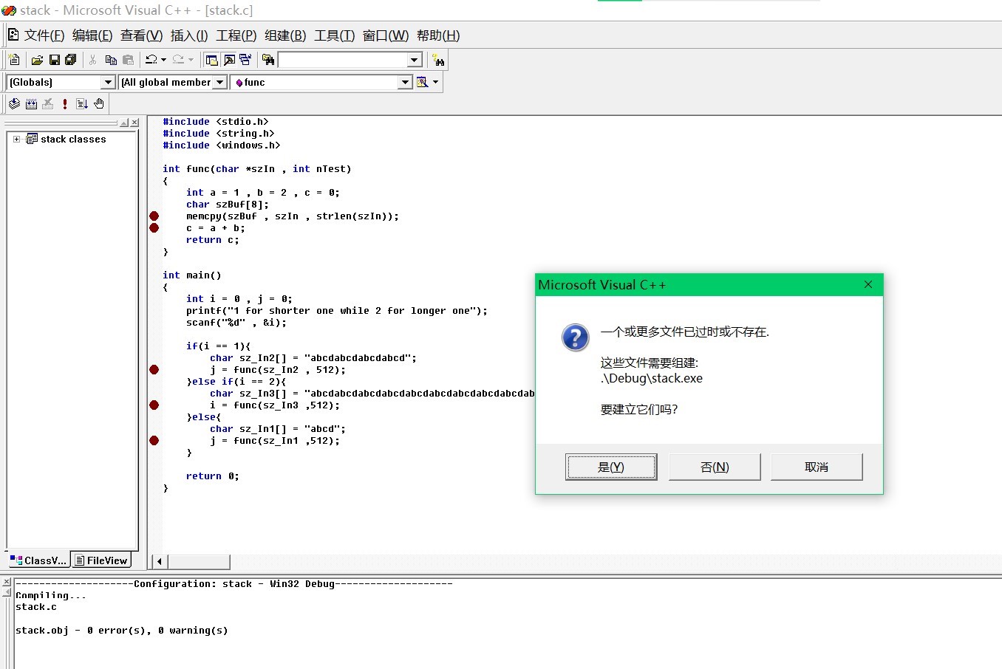This screenshot has height=669, width=1002.
Task: Open the Window List toolbar icon
Action: [245, 60]
